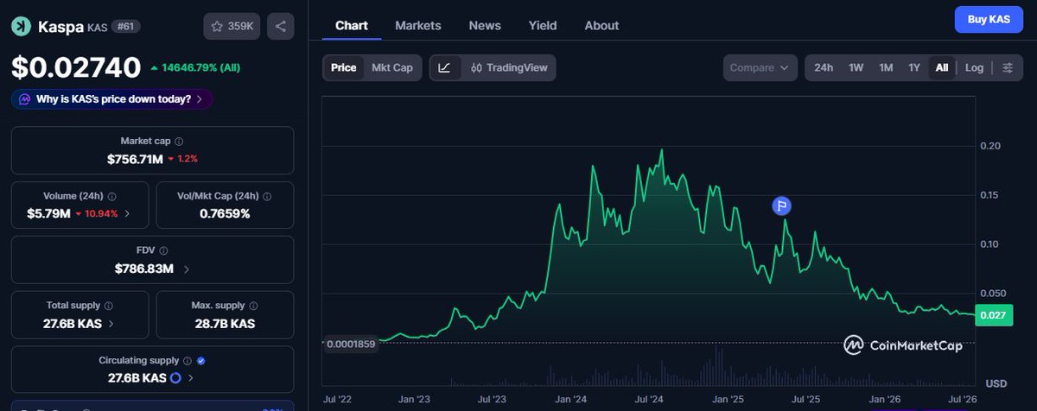Click 'Why is KAS's price down today?'

click(x=113, y=99)
